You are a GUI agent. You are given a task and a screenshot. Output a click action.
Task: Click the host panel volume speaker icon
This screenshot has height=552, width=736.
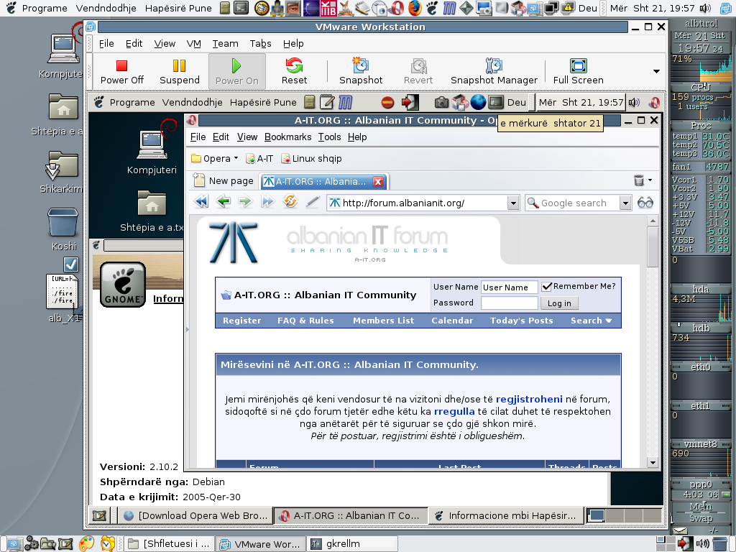[705, 8]
